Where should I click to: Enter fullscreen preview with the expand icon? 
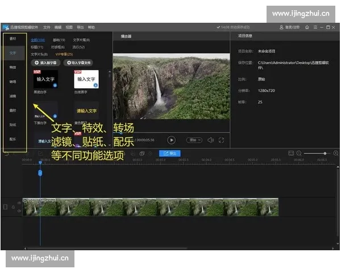(x=221, y=139)
